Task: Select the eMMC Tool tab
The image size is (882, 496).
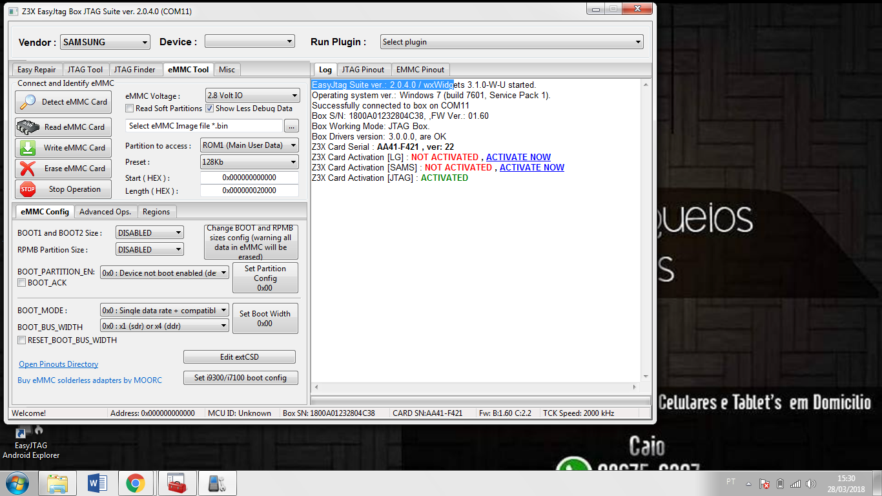Action: pos(188,69)
